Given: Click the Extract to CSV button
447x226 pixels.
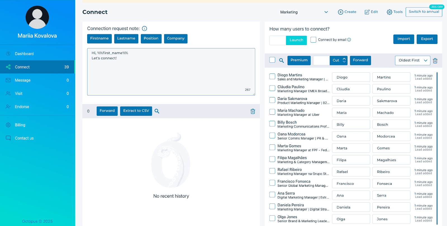Looking at the screenshot, I should coord(136,111).
